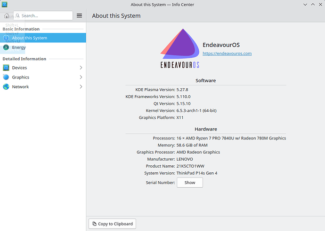Click the 58.6 GiB of RAM value
The image size is (325, 231).
click(192, 145)
